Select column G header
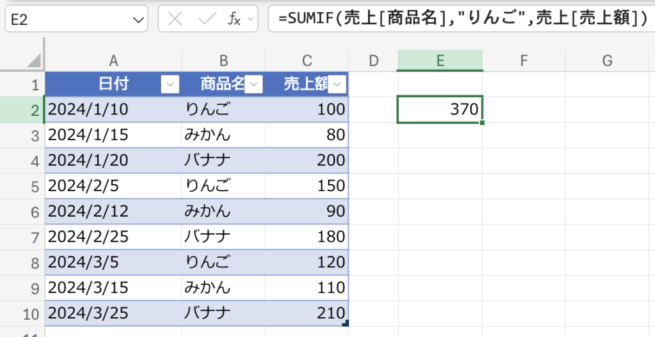This screenshot has width=655, height=337. click(x=607, y=61)
